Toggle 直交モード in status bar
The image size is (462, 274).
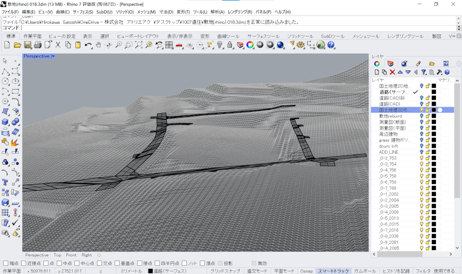coord(257,271)
